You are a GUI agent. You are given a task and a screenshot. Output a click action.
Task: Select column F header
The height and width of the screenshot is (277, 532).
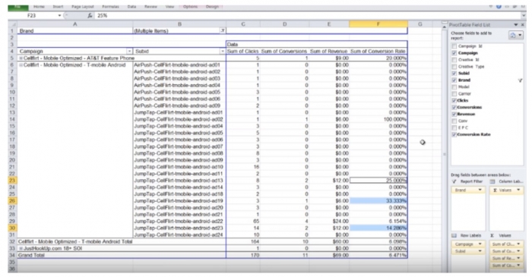(x=378, y=24)
